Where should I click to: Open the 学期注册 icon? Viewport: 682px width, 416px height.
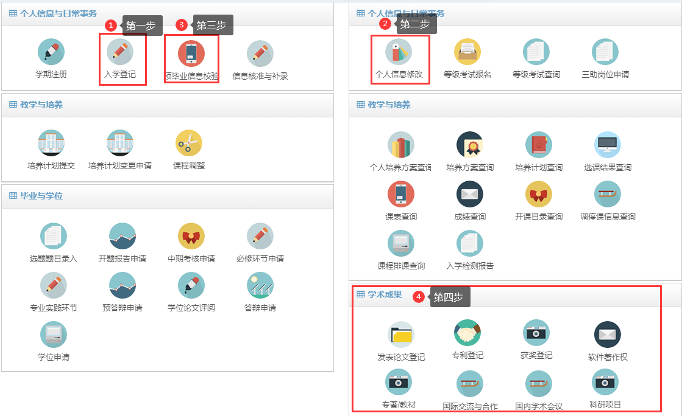51,52
